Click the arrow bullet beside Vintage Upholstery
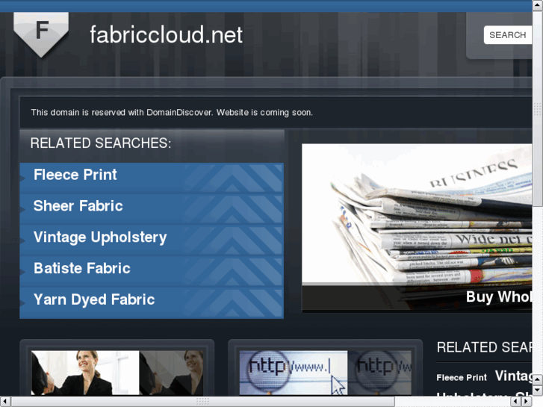This screenshot has width=543, height=407. (22, 241)
